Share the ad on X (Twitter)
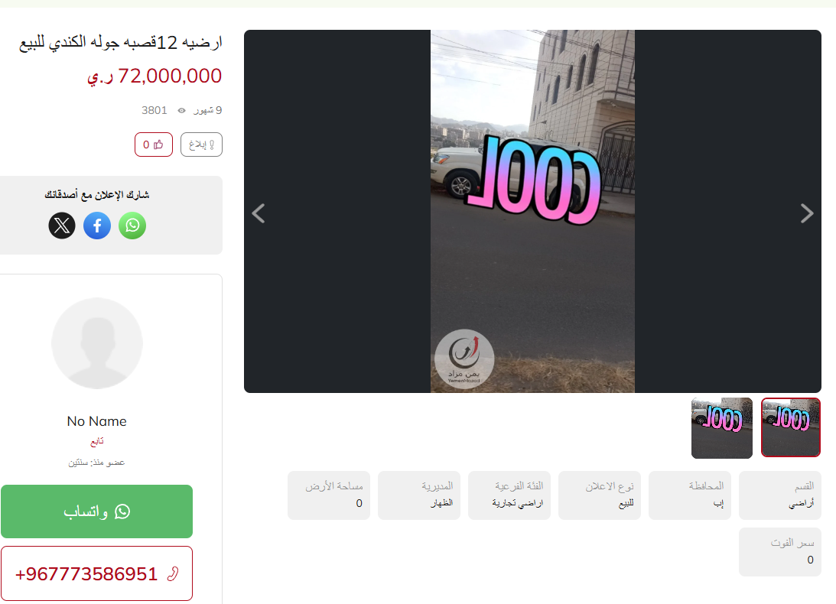This screenshot has width=836, height=604. [x=62, y=226]
